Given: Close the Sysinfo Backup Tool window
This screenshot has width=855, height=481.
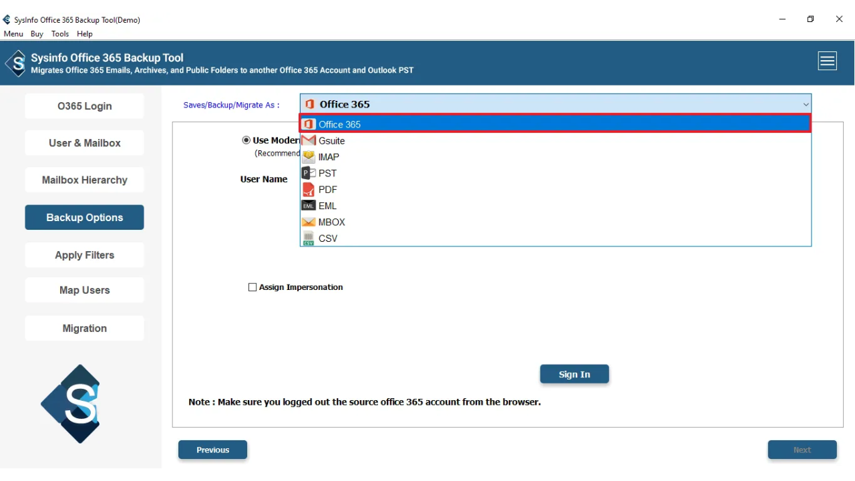Looking at the screenshot, I should (x=839, y=19).
